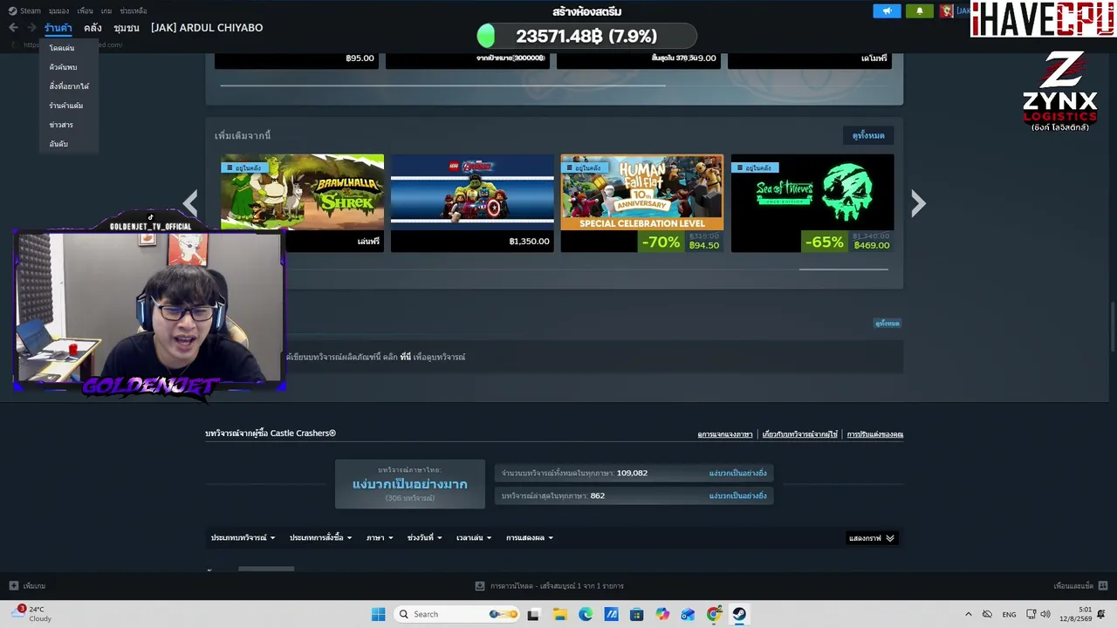Click the ENG language indicator
The image size is (1117, 628).
coord(1009,614)
